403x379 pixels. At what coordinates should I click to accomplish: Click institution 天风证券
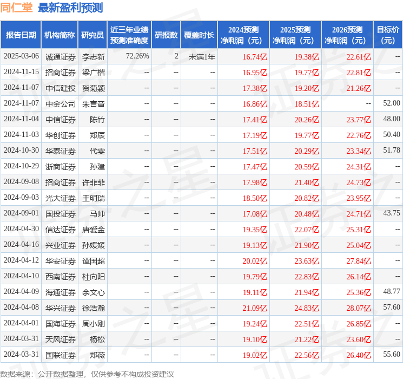pos(61,339)
